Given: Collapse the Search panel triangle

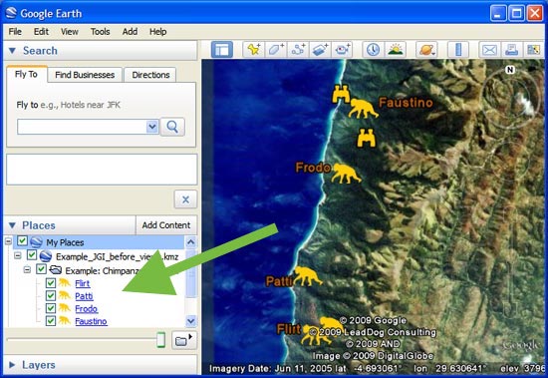Looking at the screenshot, I should 12,51.
